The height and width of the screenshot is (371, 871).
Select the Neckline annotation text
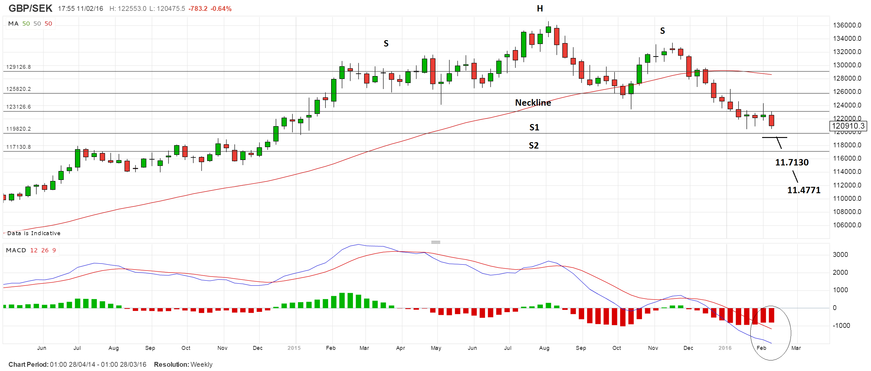tap(533, 103)
